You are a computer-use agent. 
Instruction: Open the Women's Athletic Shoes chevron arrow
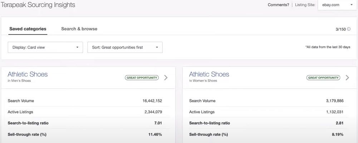[x=347, y=78]
